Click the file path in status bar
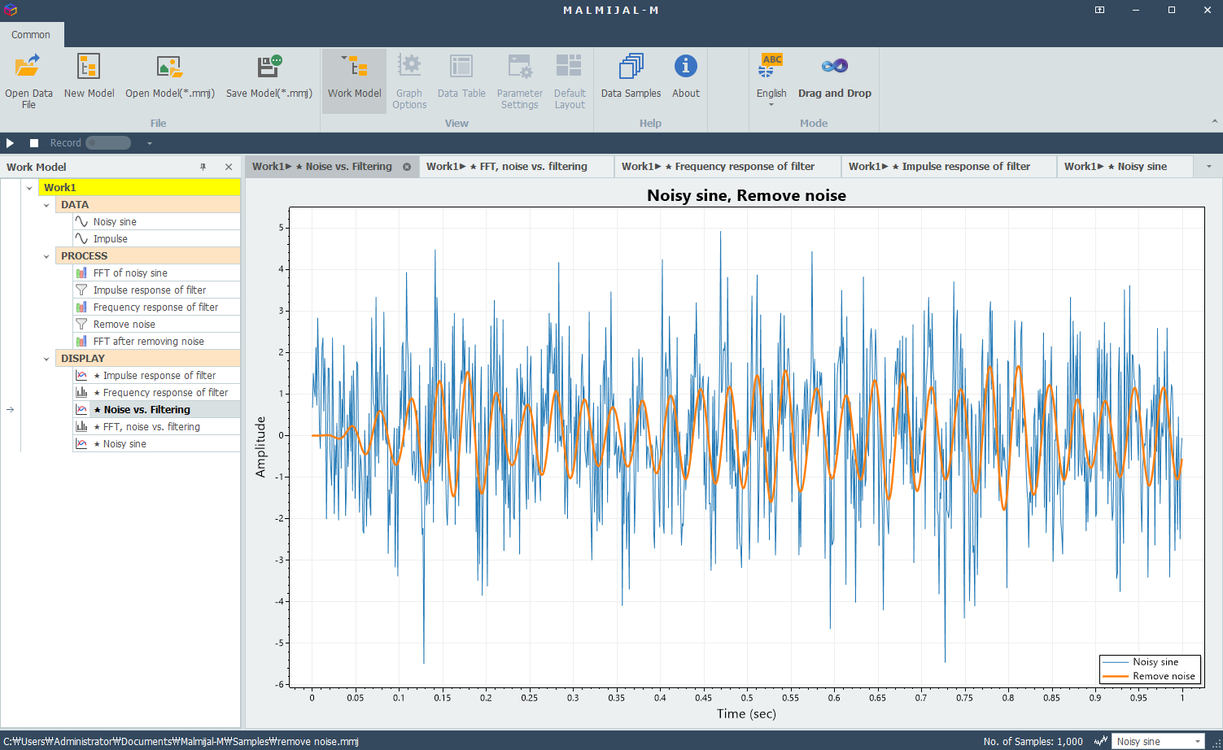1223x750 pixels. 181,742
